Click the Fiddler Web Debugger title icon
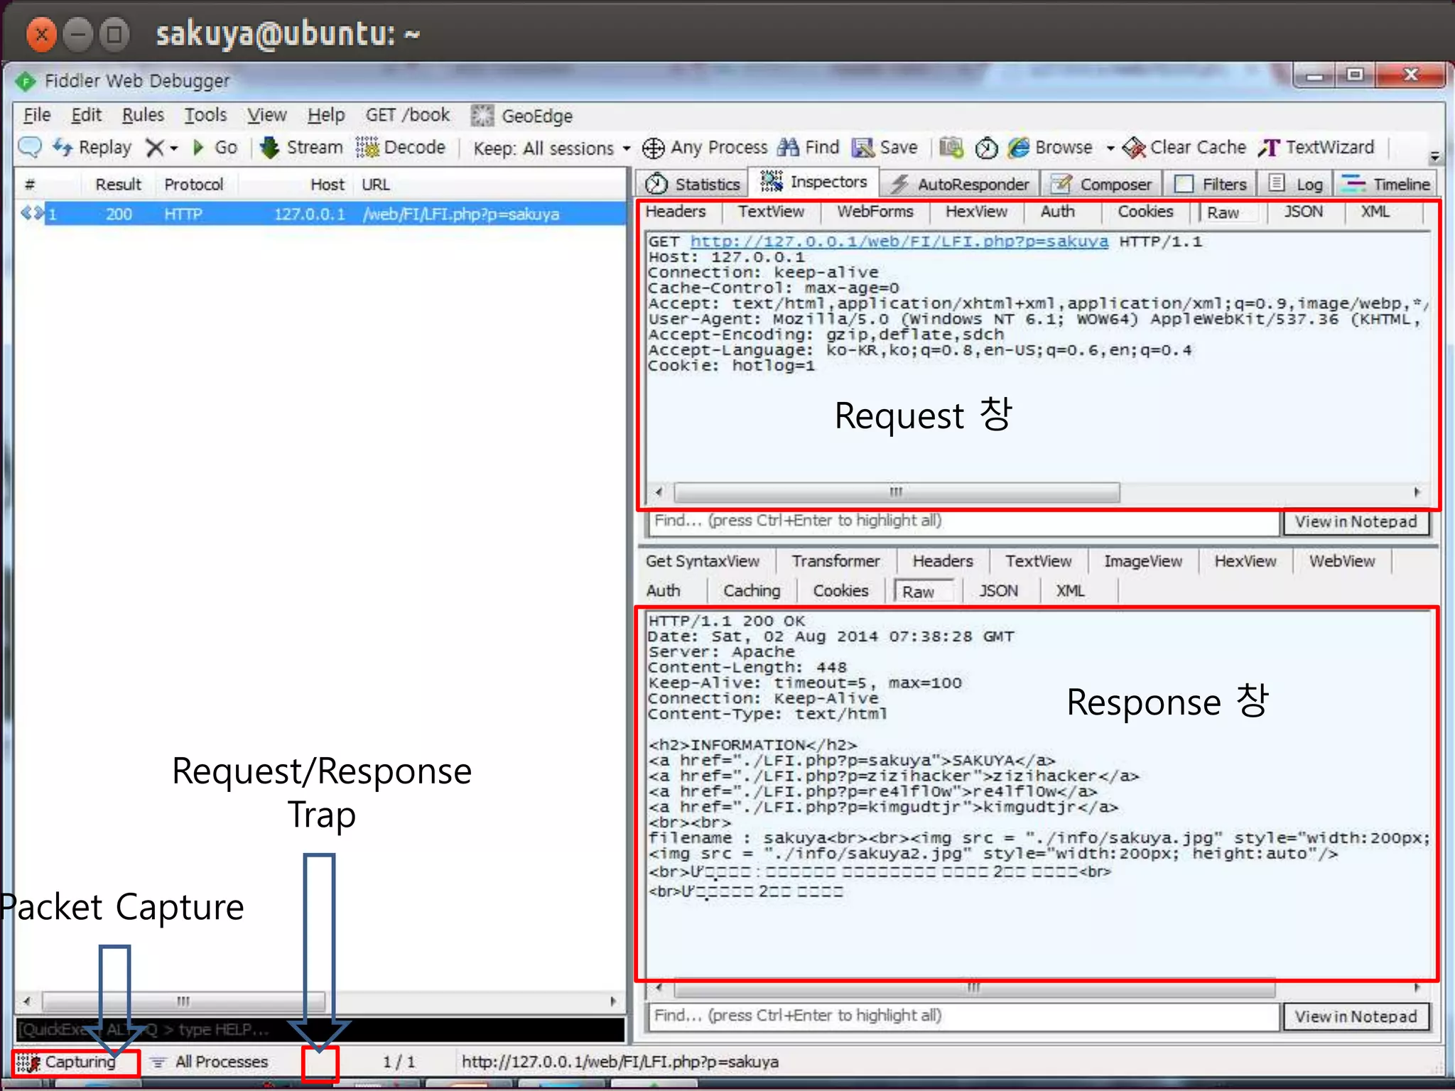This screenshot has width=1455, height=1091. [26, 81]
